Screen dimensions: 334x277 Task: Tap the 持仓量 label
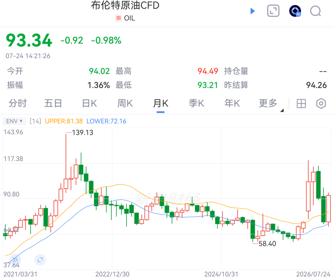click(x=236, y=71)
